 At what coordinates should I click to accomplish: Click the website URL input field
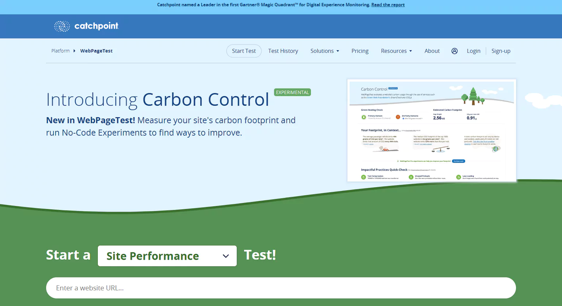click(x=281, y=288)
